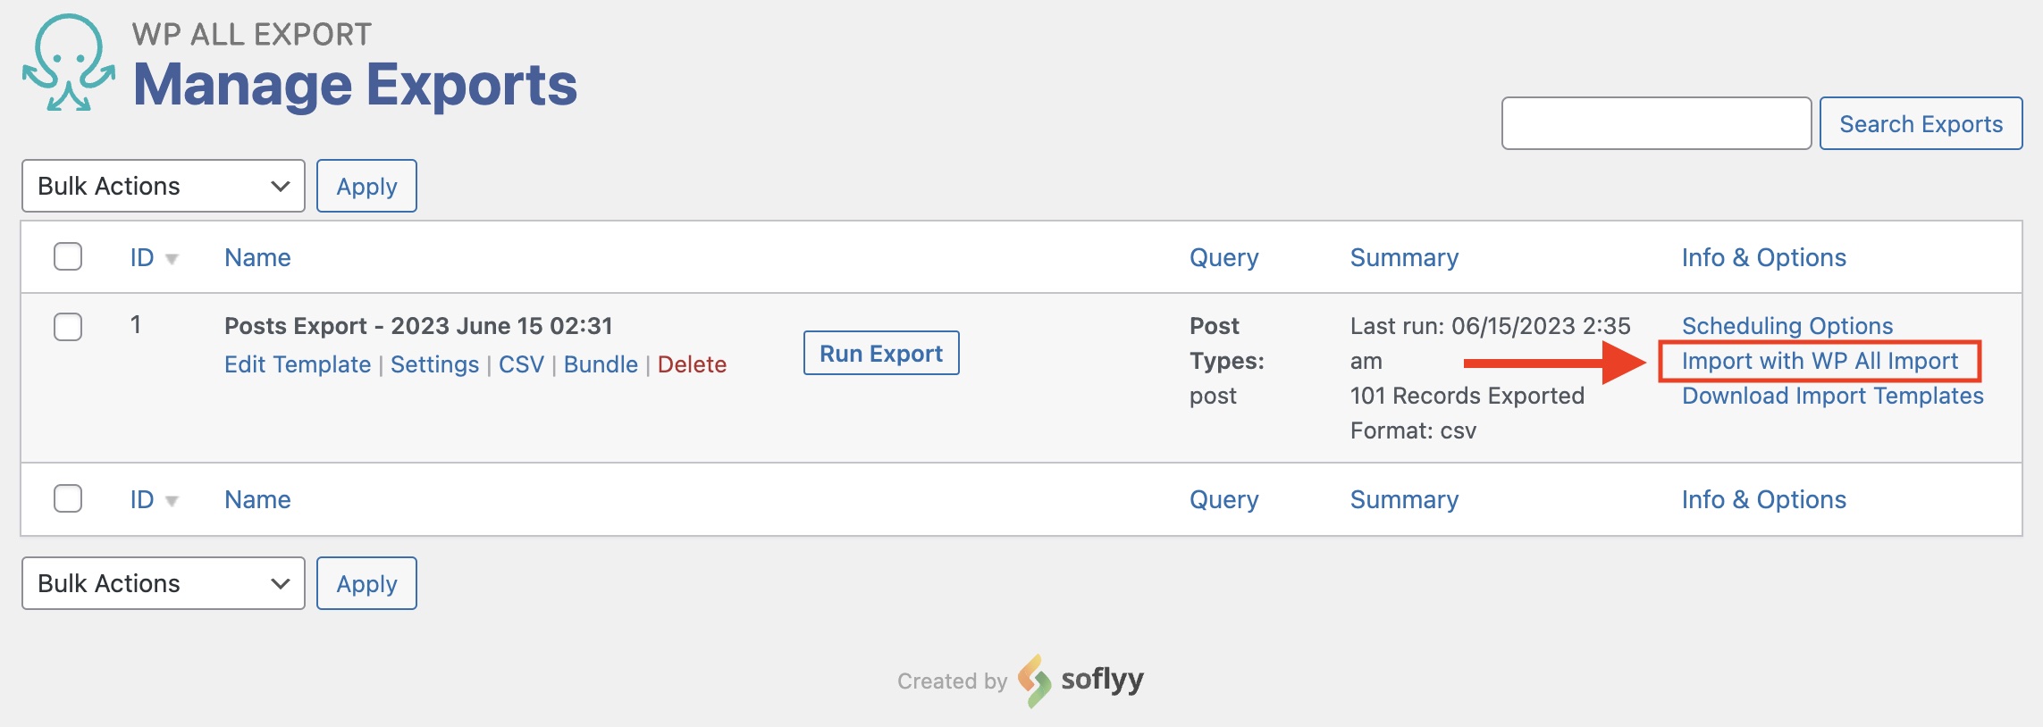Delete the Posts Export entry
This screenshot has width=2043, height=727.
pos(692,364)
